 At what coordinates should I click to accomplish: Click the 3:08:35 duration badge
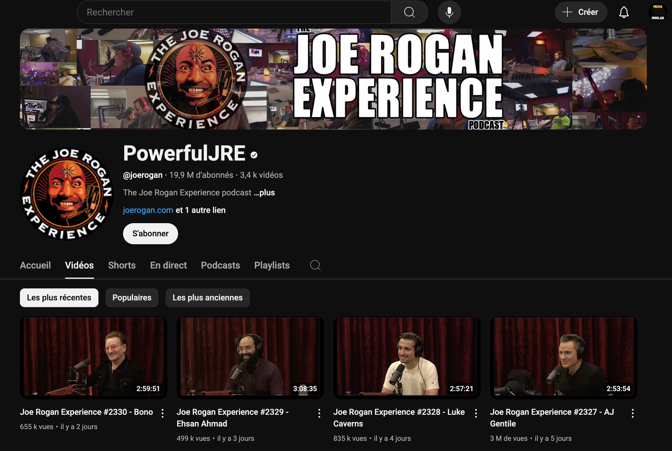pos(305,389)
